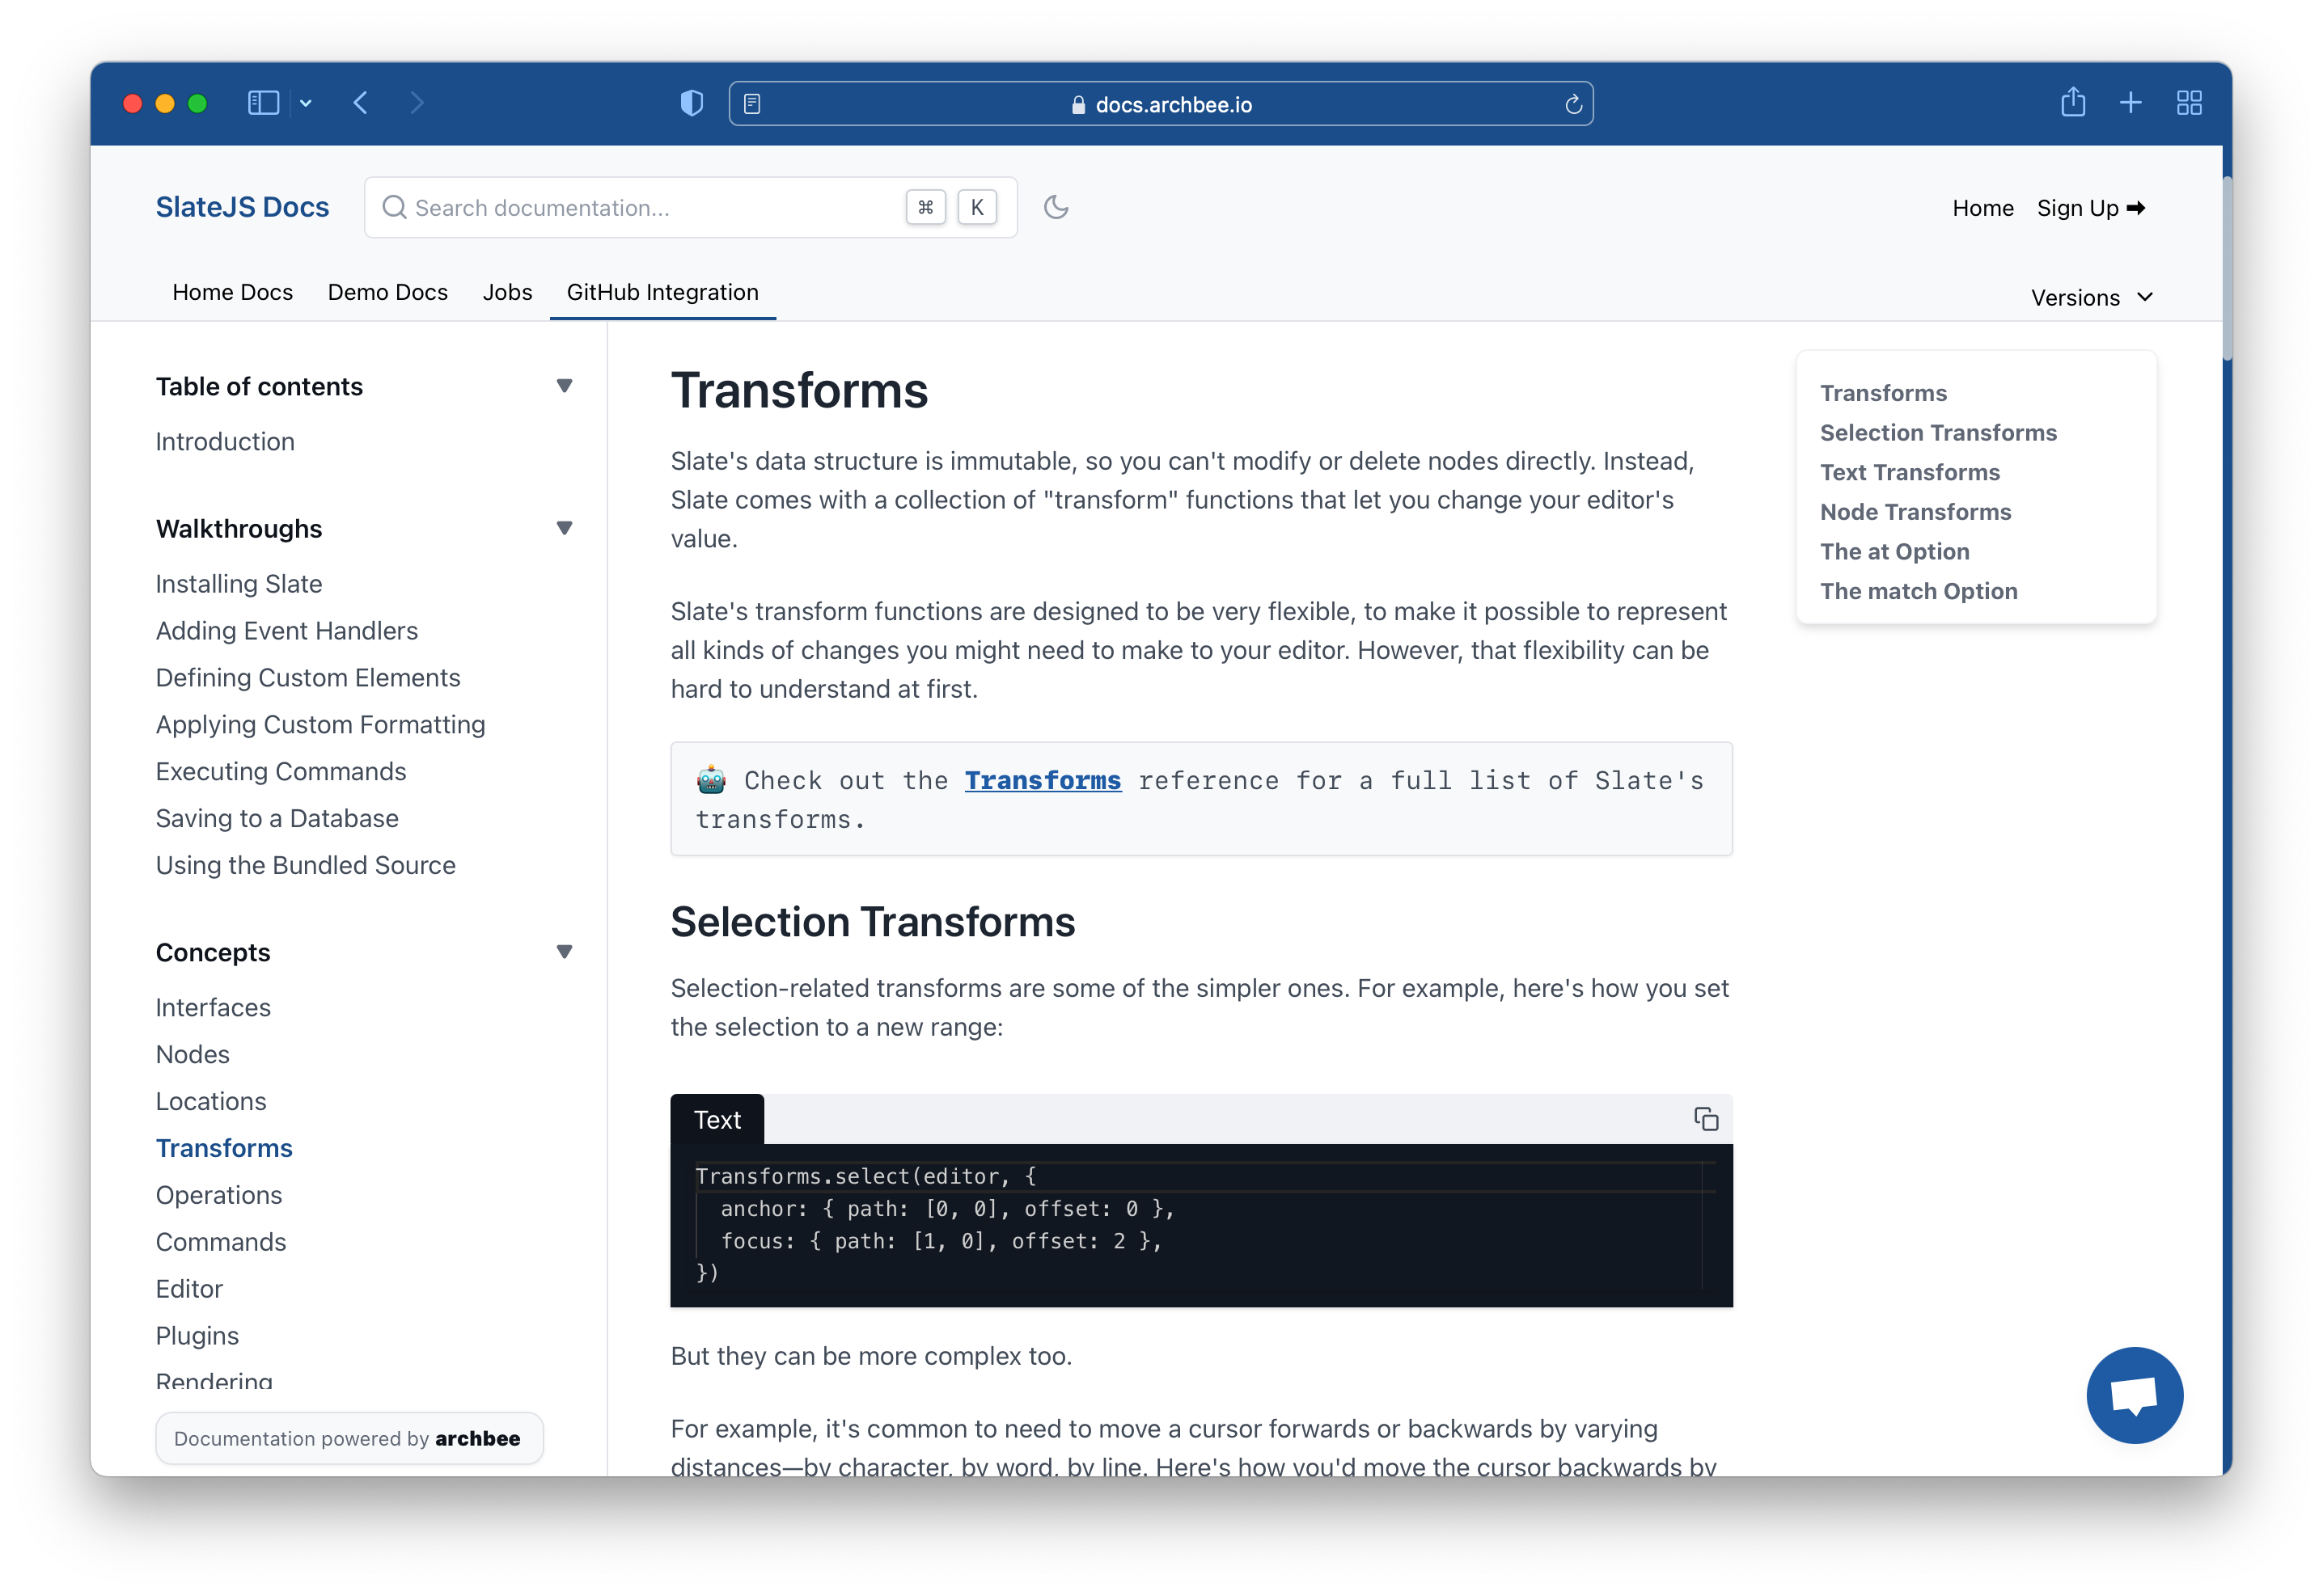Screen dimensions: 2323x1596
Task: Toggle the Safari sidebar panel
Action: pyautogui.click(x=263, y=103)
